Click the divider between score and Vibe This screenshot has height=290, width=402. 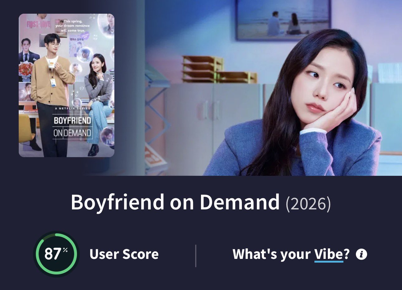196,256
